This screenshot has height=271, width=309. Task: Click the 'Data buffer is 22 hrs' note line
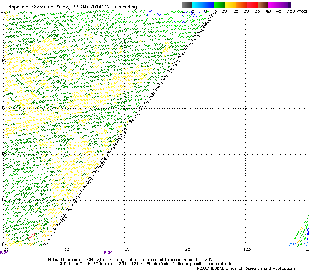coord(147,264)
